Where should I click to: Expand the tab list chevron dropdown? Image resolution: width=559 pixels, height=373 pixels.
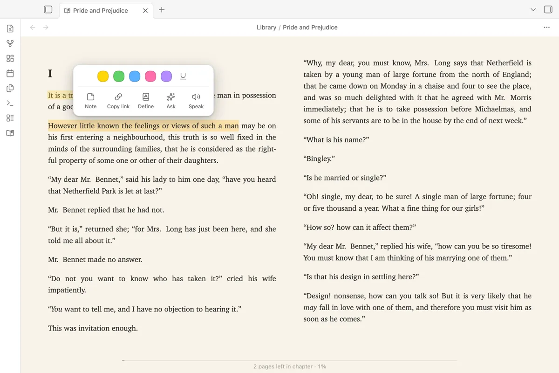pyautogui.click(x=533, y=10)
